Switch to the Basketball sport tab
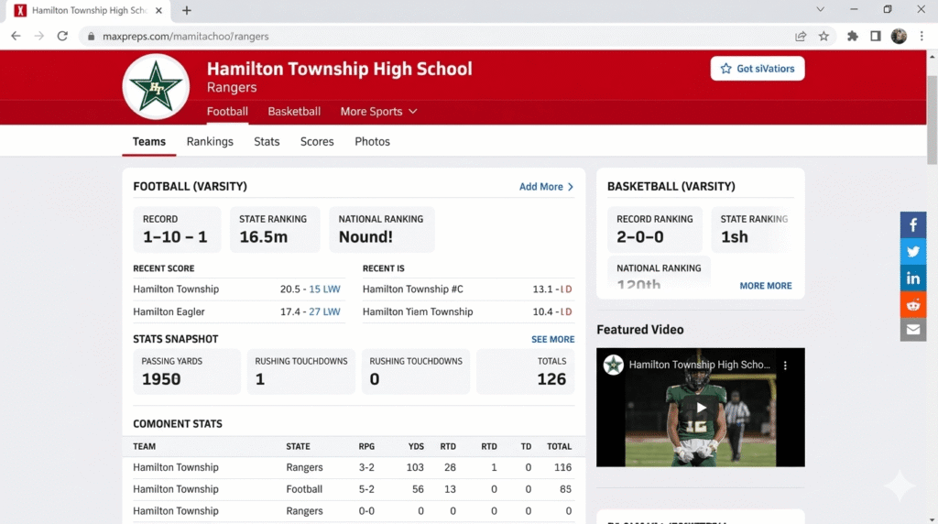This screenshot has width=938, height=524. pyautogui.click(x=294, y=111)
